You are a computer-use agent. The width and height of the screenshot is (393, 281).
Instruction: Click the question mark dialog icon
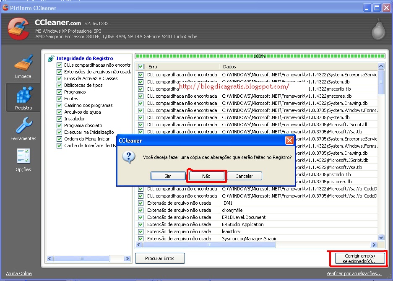point(129,157)
